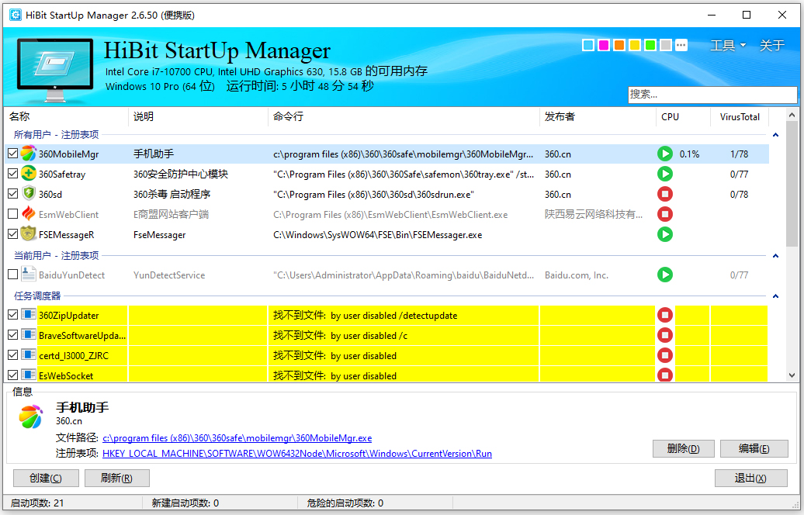Click the HiBit title bar app icon

[16, 15]
